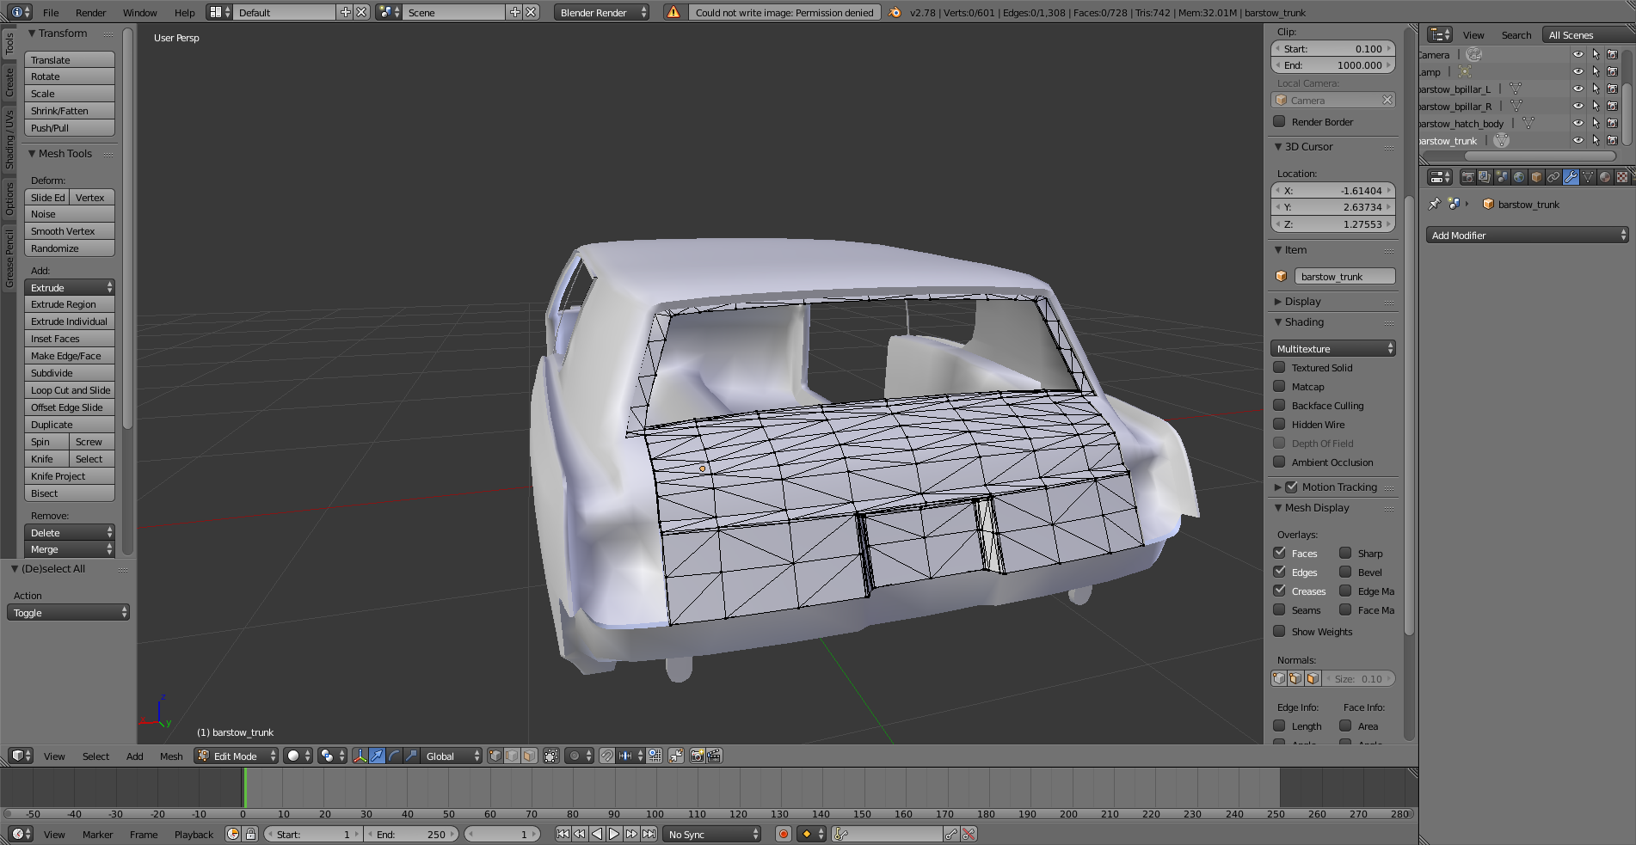Open the Render menu

click(x=90, y=13)
